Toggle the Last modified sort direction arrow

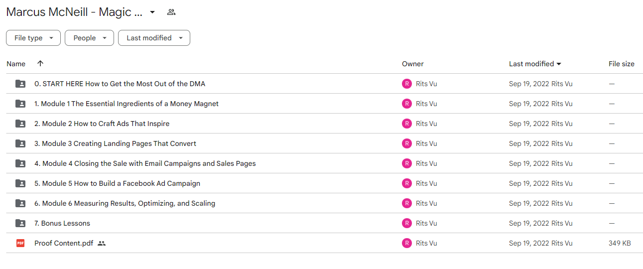(x=559, y=64)
